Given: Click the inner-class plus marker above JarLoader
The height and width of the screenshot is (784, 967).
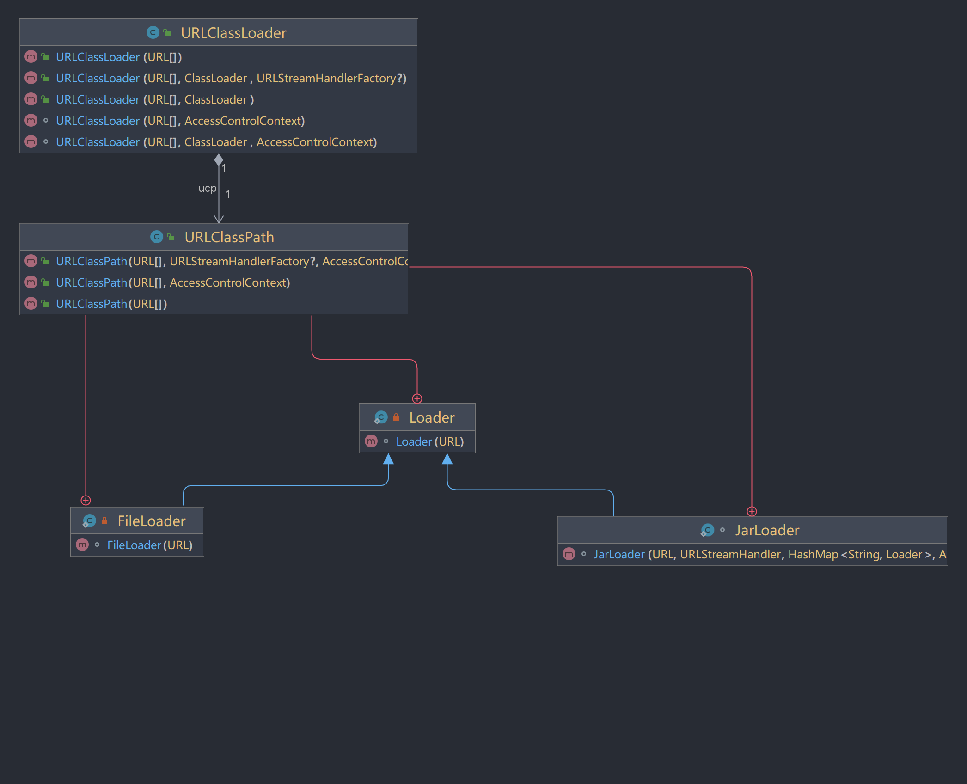Looking at the screenshot, I should coord(752,511).
